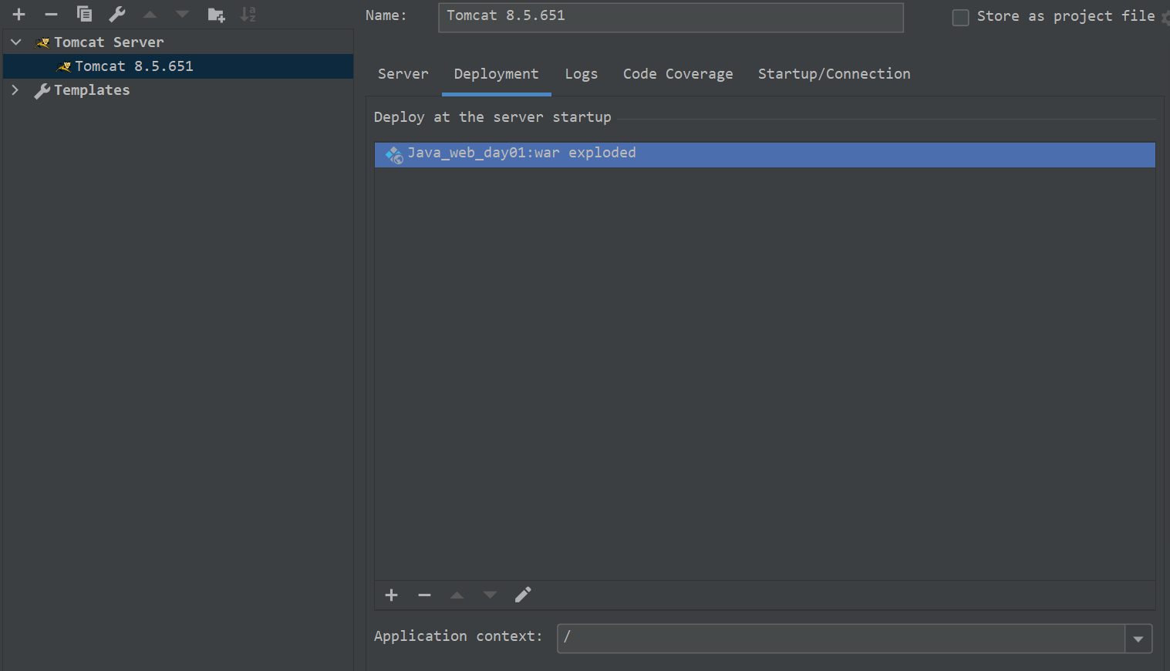Remove the selected deployment artifact
The height and width of the screenshot is (671, 1170).
424,595
